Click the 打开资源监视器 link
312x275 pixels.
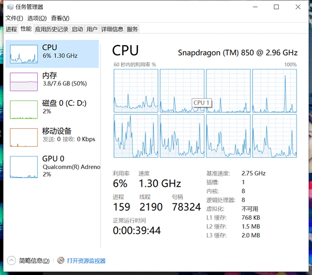(x=86, y=261)
